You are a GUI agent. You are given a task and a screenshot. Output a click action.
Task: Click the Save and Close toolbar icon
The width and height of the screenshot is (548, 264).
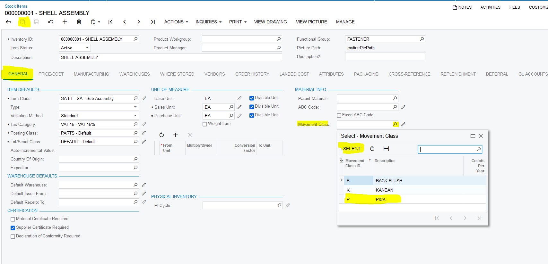(22, 22)
